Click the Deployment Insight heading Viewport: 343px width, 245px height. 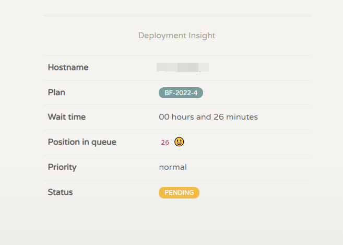[x=176, y=36]
